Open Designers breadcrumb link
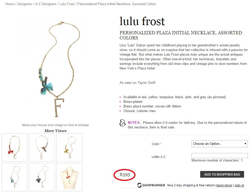 [x=24, y=4]
